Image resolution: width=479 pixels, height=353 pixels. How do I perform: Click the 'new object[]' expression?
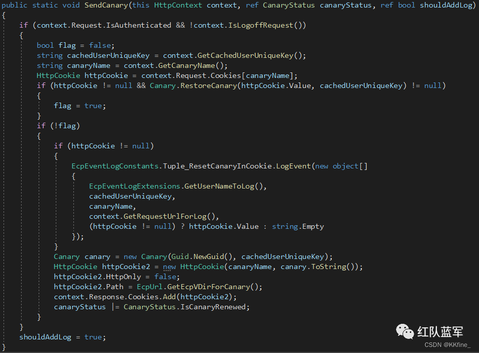(x=341, y=166)
